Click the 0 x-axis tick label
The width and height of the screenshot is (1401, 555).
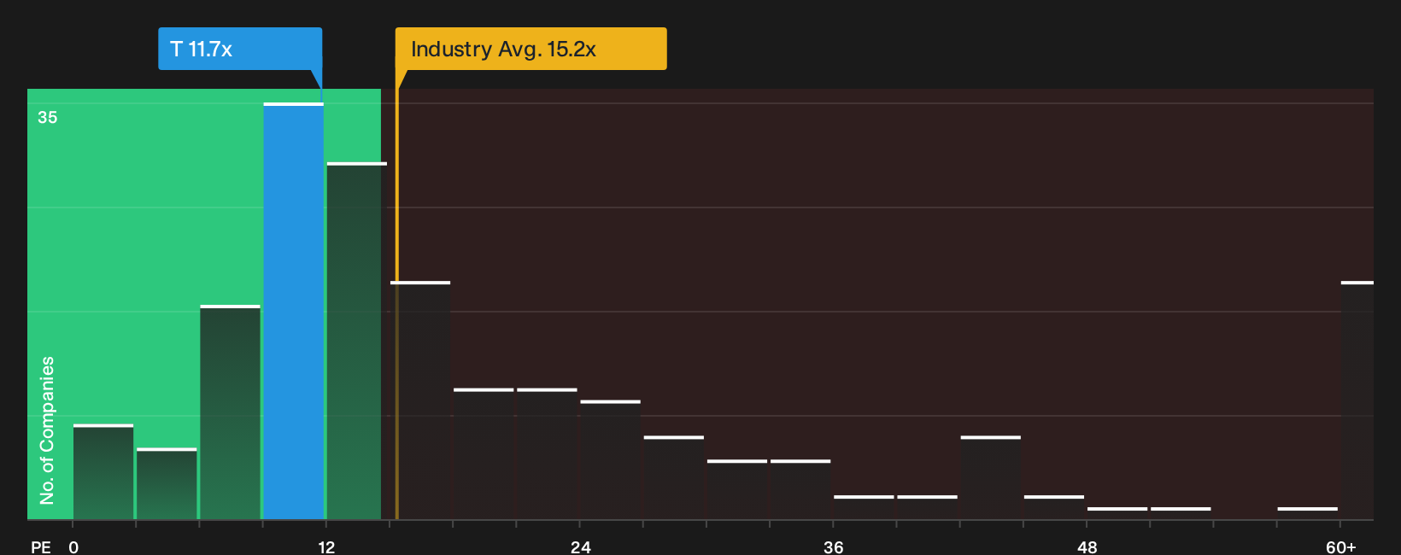point(73,547)
